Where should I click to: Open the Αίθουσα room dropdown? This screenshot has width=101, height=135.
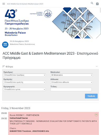(x=72, y=82)
